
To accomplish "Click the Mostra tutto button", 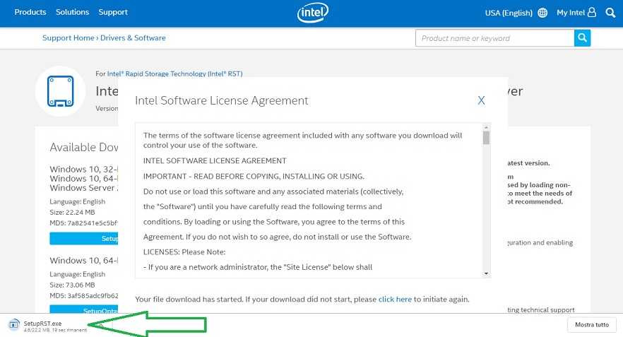I will tap(592, 325).
